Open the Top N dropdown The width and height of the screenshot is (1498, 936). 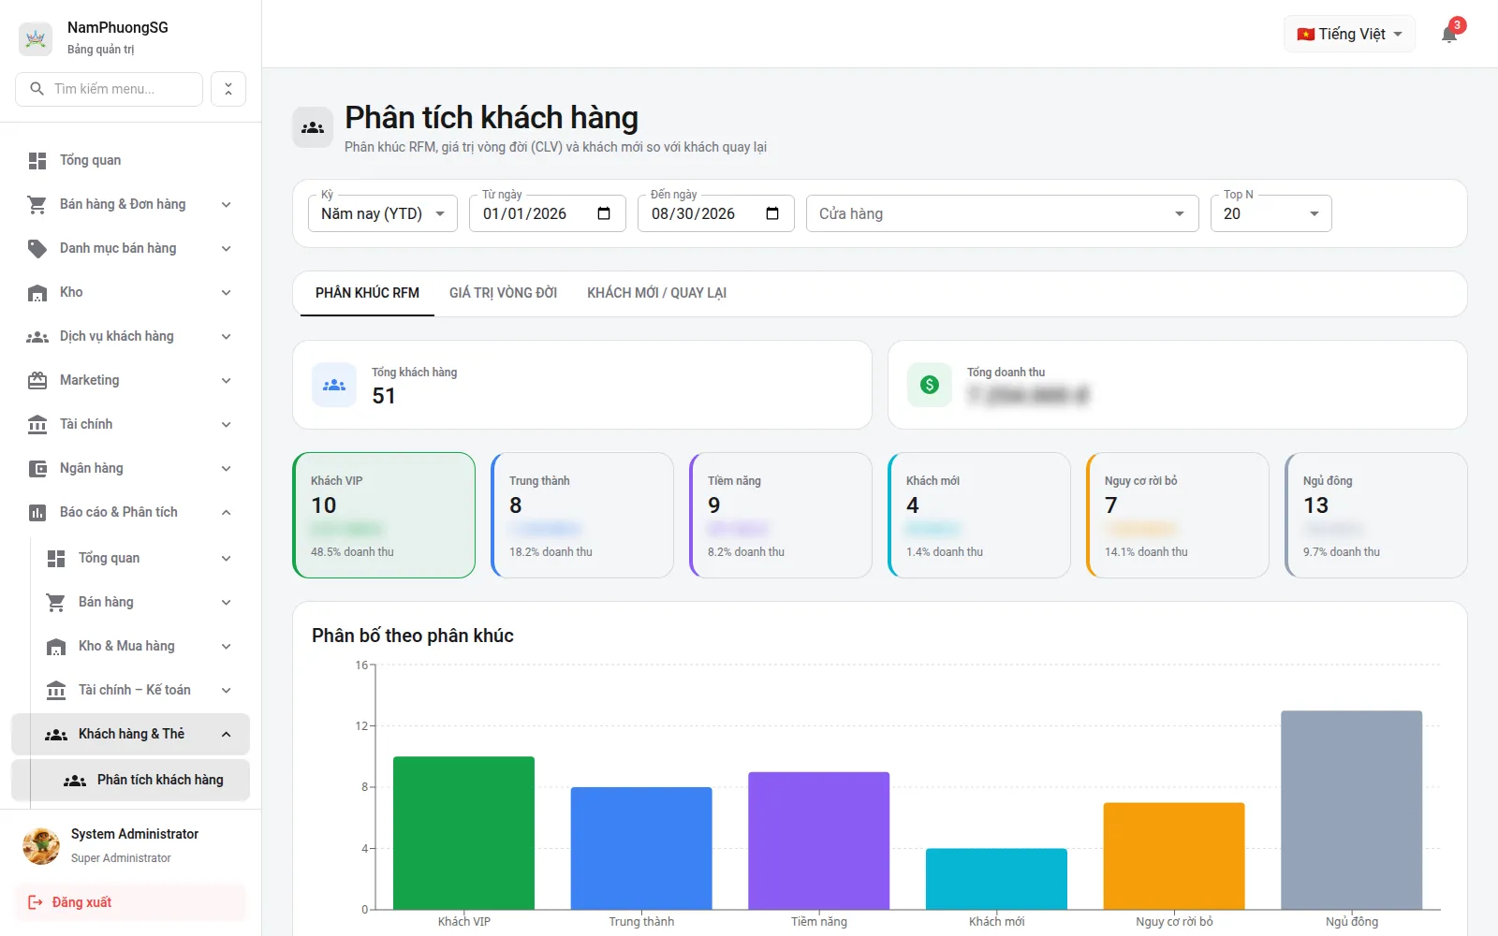[1271, 213]
